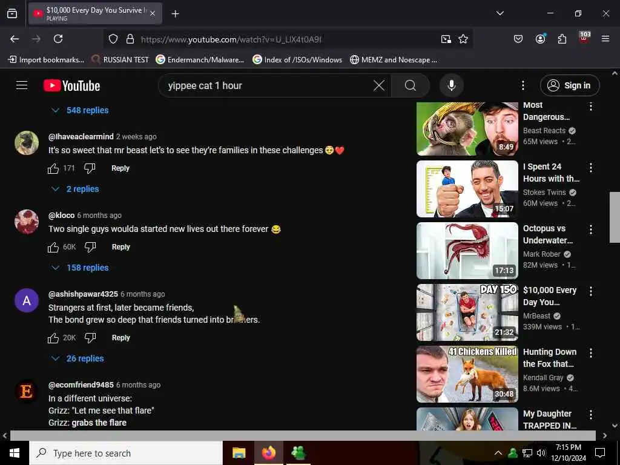
Task: Open the Firefox account icon
Action: pos(540,39)
